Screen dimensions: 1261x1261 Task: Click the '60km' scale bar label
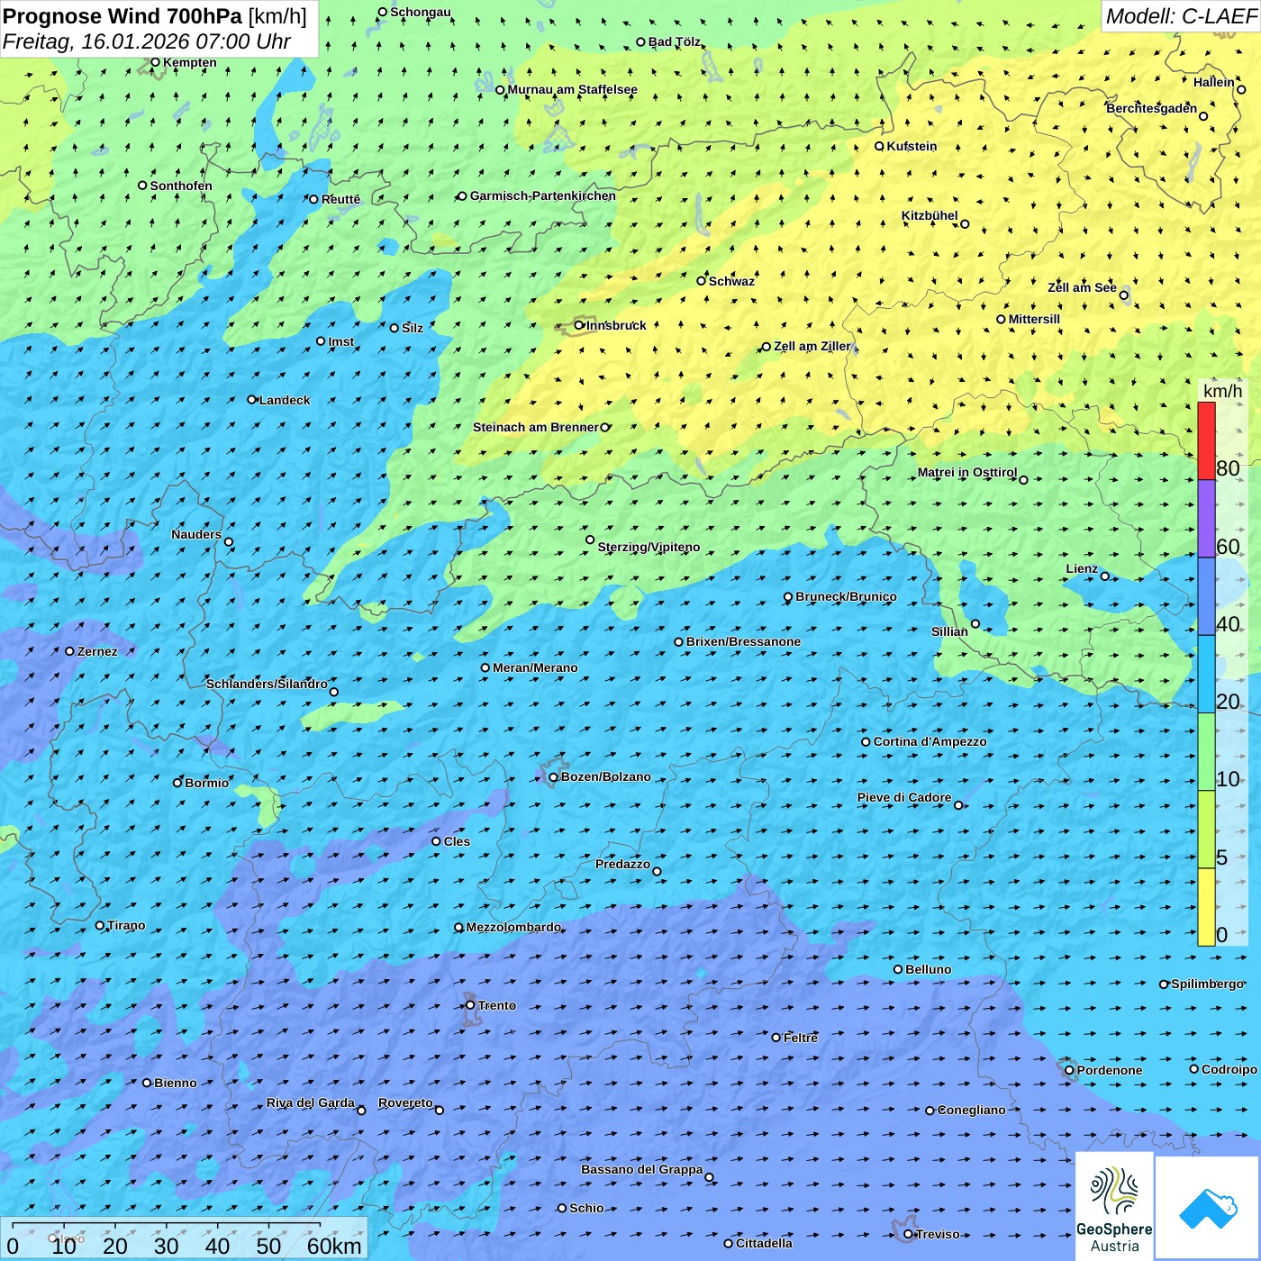tap(334, 1247)
